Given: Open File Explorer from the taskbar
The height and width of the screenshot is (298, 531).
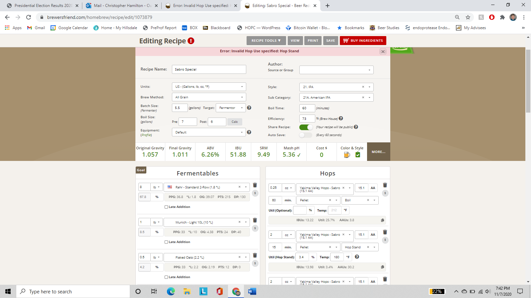Looking at the screenshot, I should [x=187, y=291].
